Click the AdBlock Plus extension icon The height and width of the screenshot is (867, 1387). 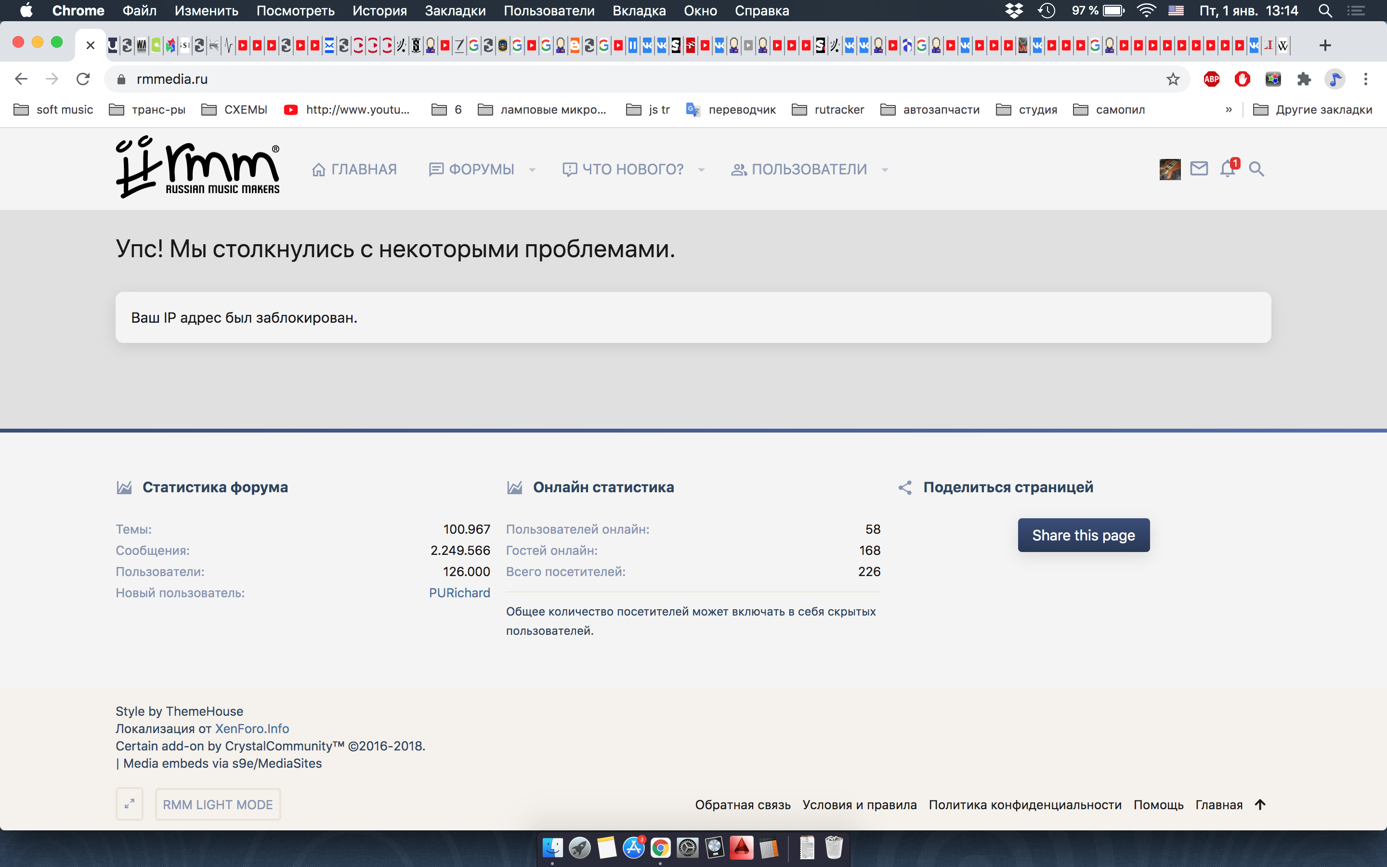(x=1211, y=79)
